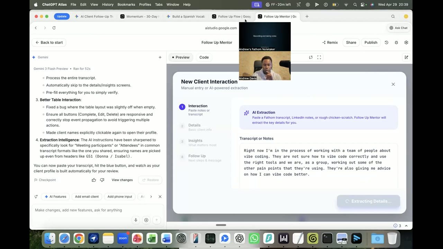Click the annotate pencil icon
The image size is (443, 249).
coord(406,57)
